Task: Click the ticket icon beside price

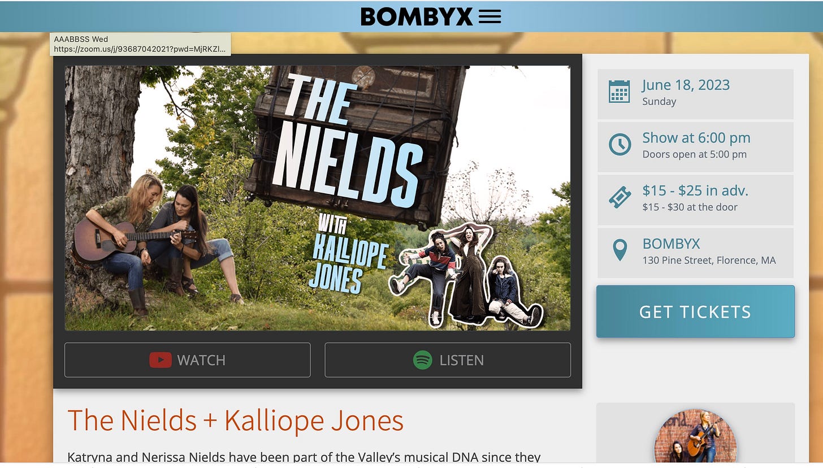Action: pyautogui.click(x=620, y=198)
